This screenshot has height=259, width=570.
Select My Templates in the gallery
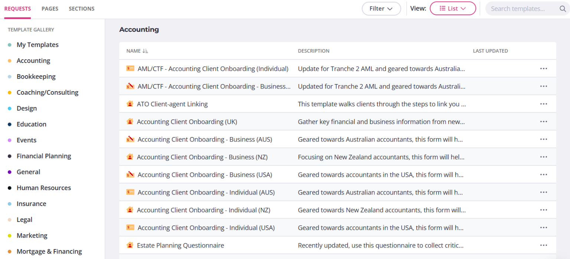click(37, 45)
